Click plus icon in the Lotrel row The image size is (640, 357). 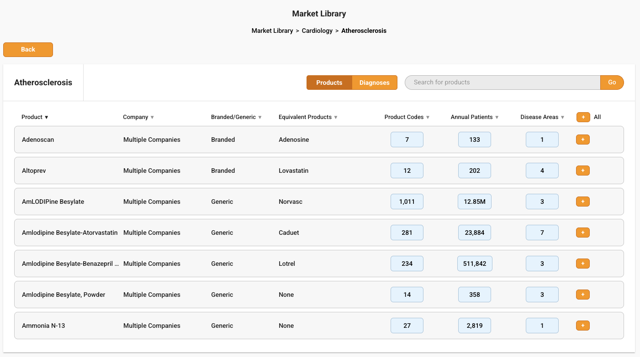pos(583,264)
